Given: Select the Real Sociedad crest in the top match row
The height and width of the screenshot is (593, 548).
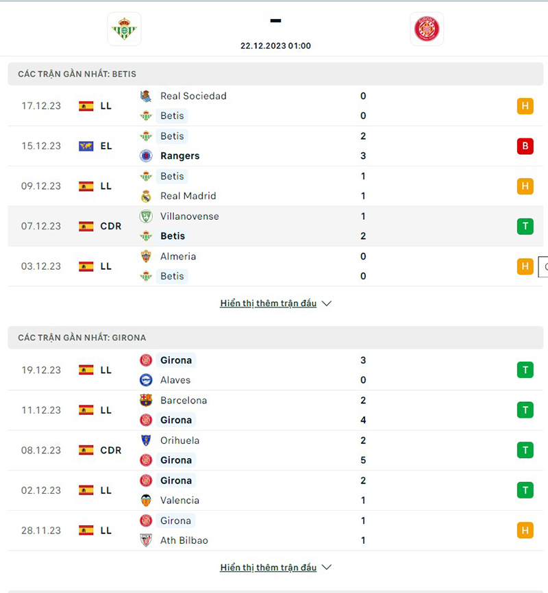Looking at the screenshot, I should (x=147, y=96).
